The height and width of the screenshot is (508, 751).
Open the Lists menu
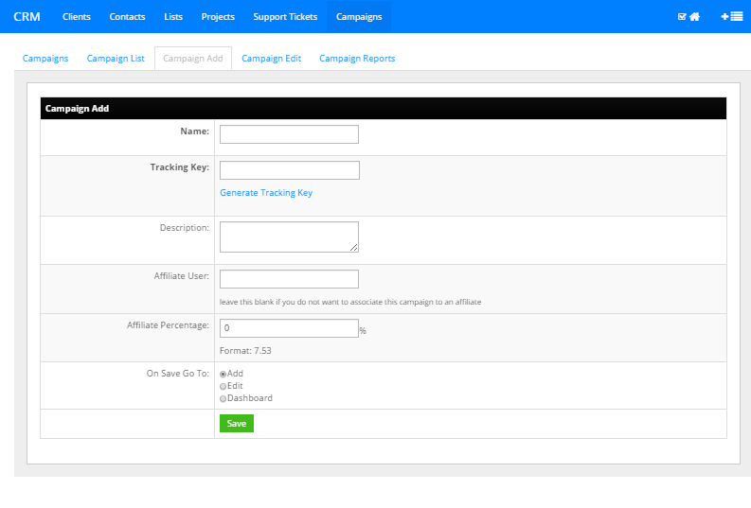[173, 17]
